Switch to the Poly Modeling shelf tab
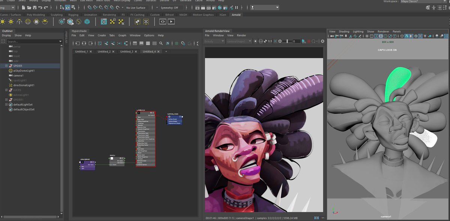450x221 pixels. pos(36,15)
